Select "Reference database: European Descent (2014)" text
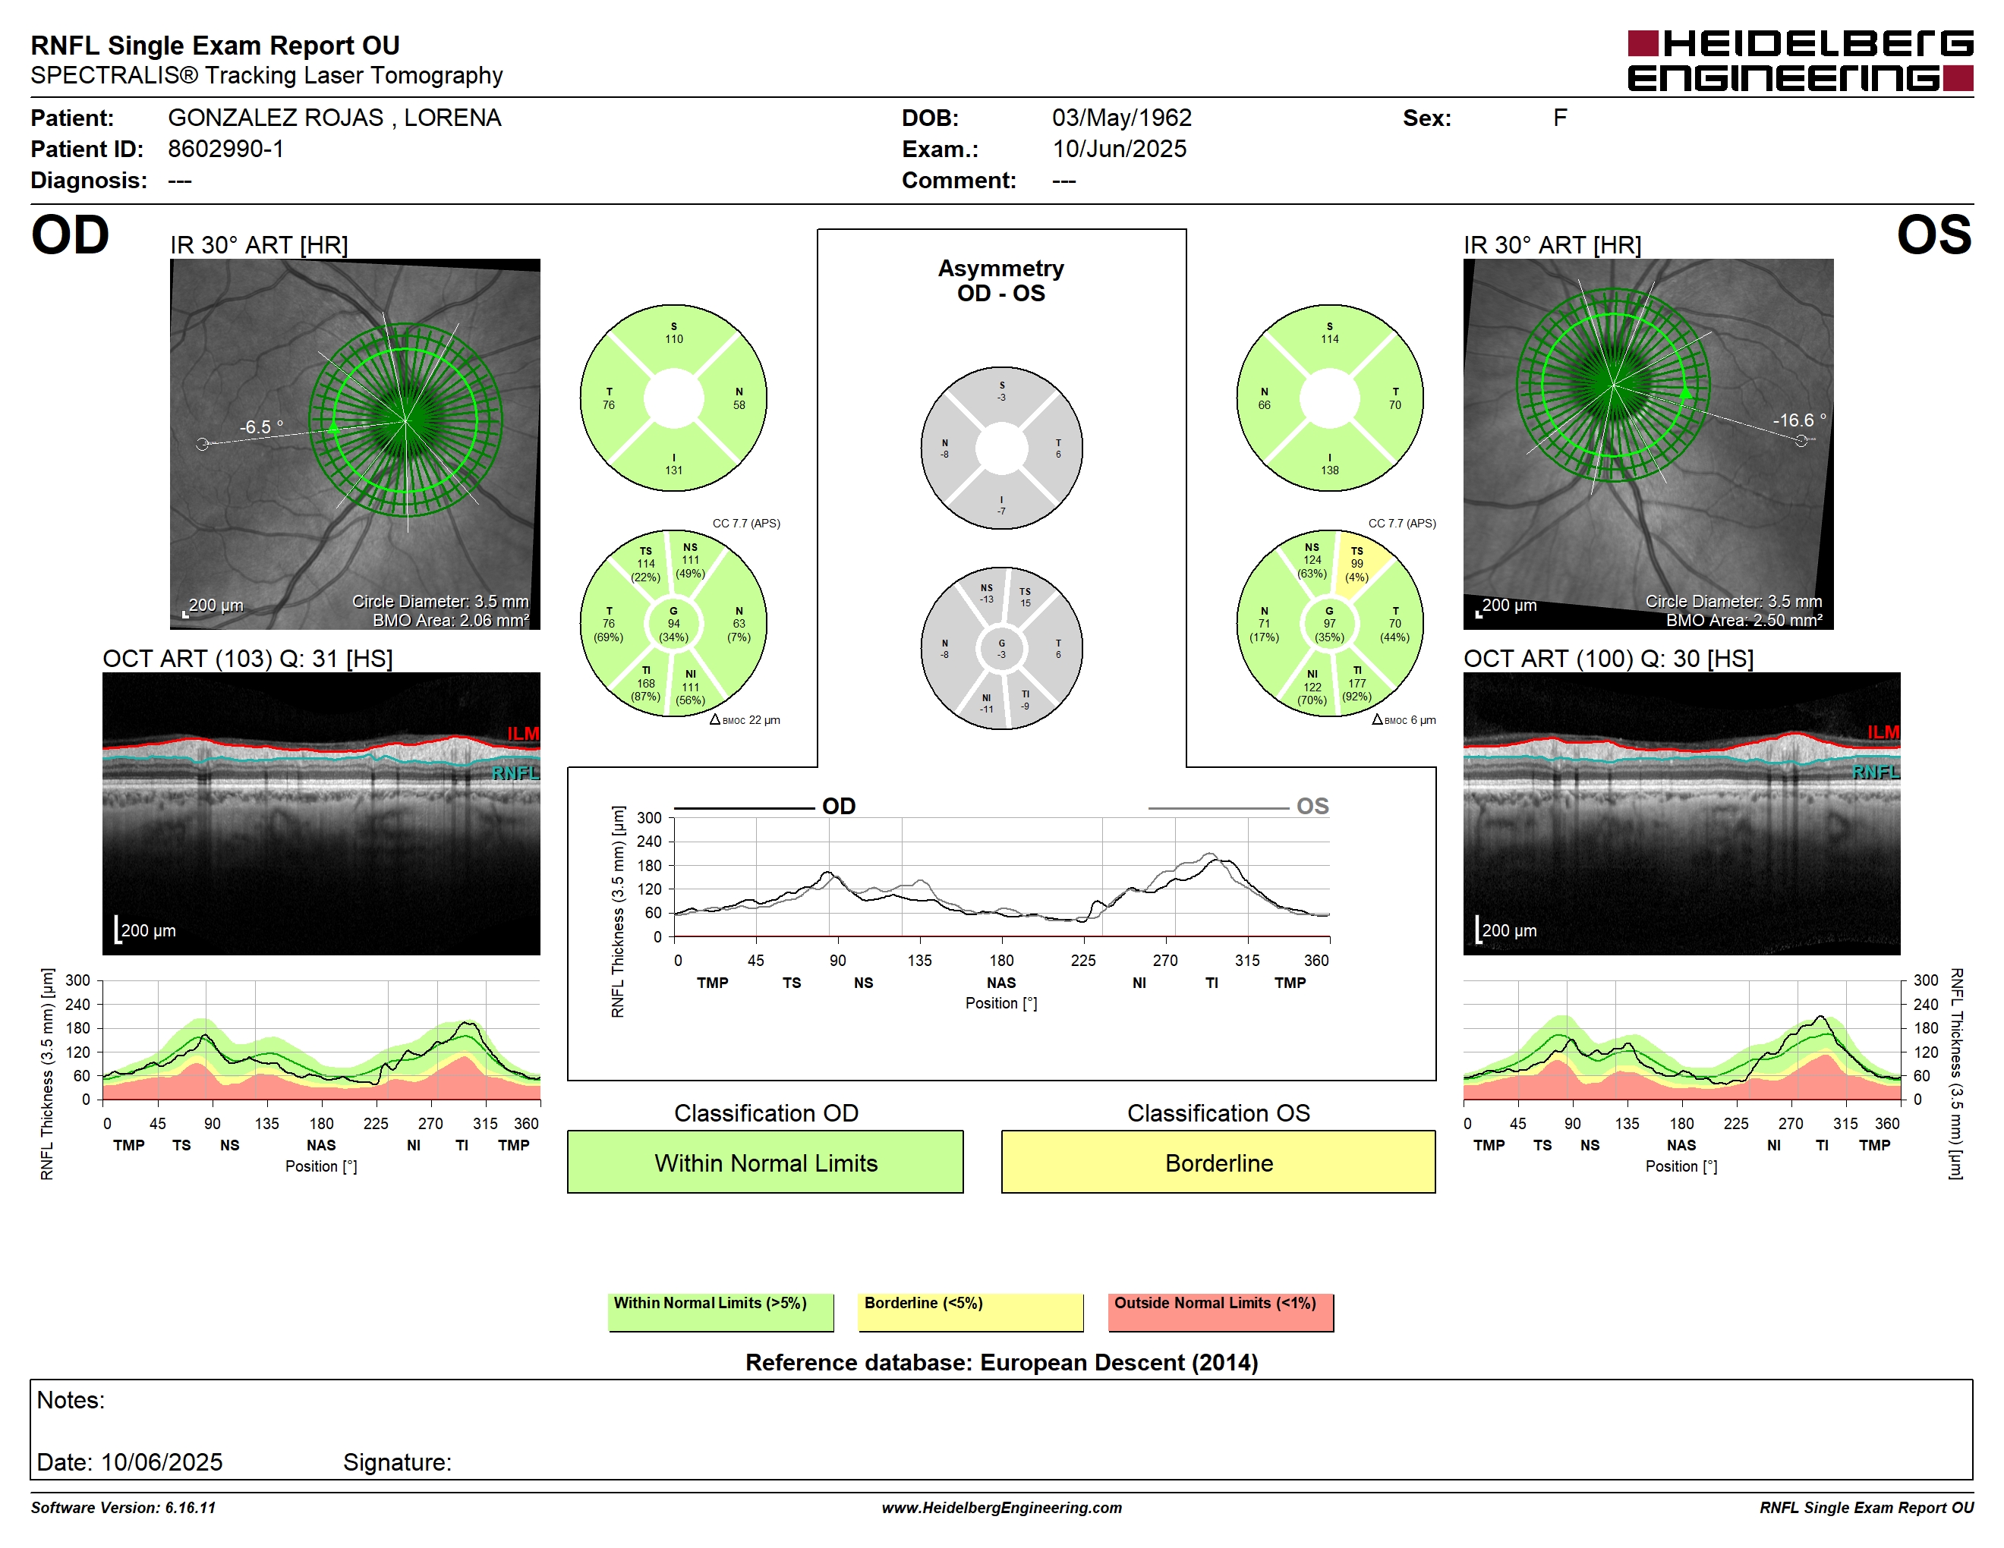2004x1548 pixels. [1001, 1362]
